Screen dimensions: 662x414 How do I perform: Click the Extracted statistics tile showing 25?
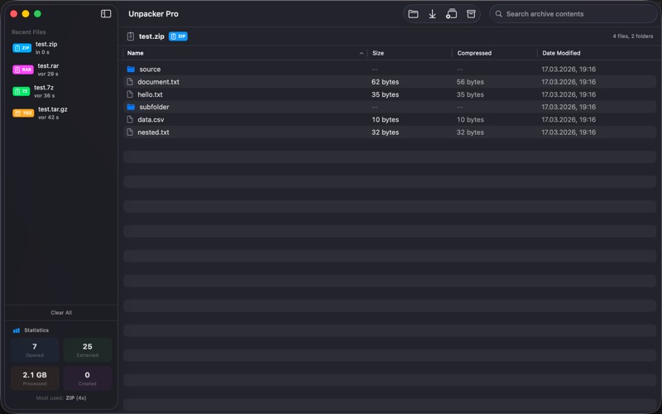pyautogui.click(x=88, y=349)
